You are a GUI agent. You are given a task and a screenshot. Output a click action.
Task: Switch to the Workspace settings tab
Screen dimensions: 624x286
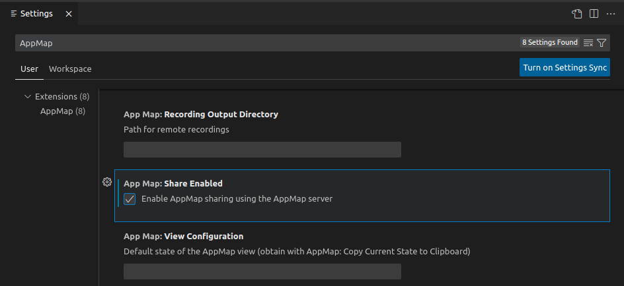coord(70,69)
